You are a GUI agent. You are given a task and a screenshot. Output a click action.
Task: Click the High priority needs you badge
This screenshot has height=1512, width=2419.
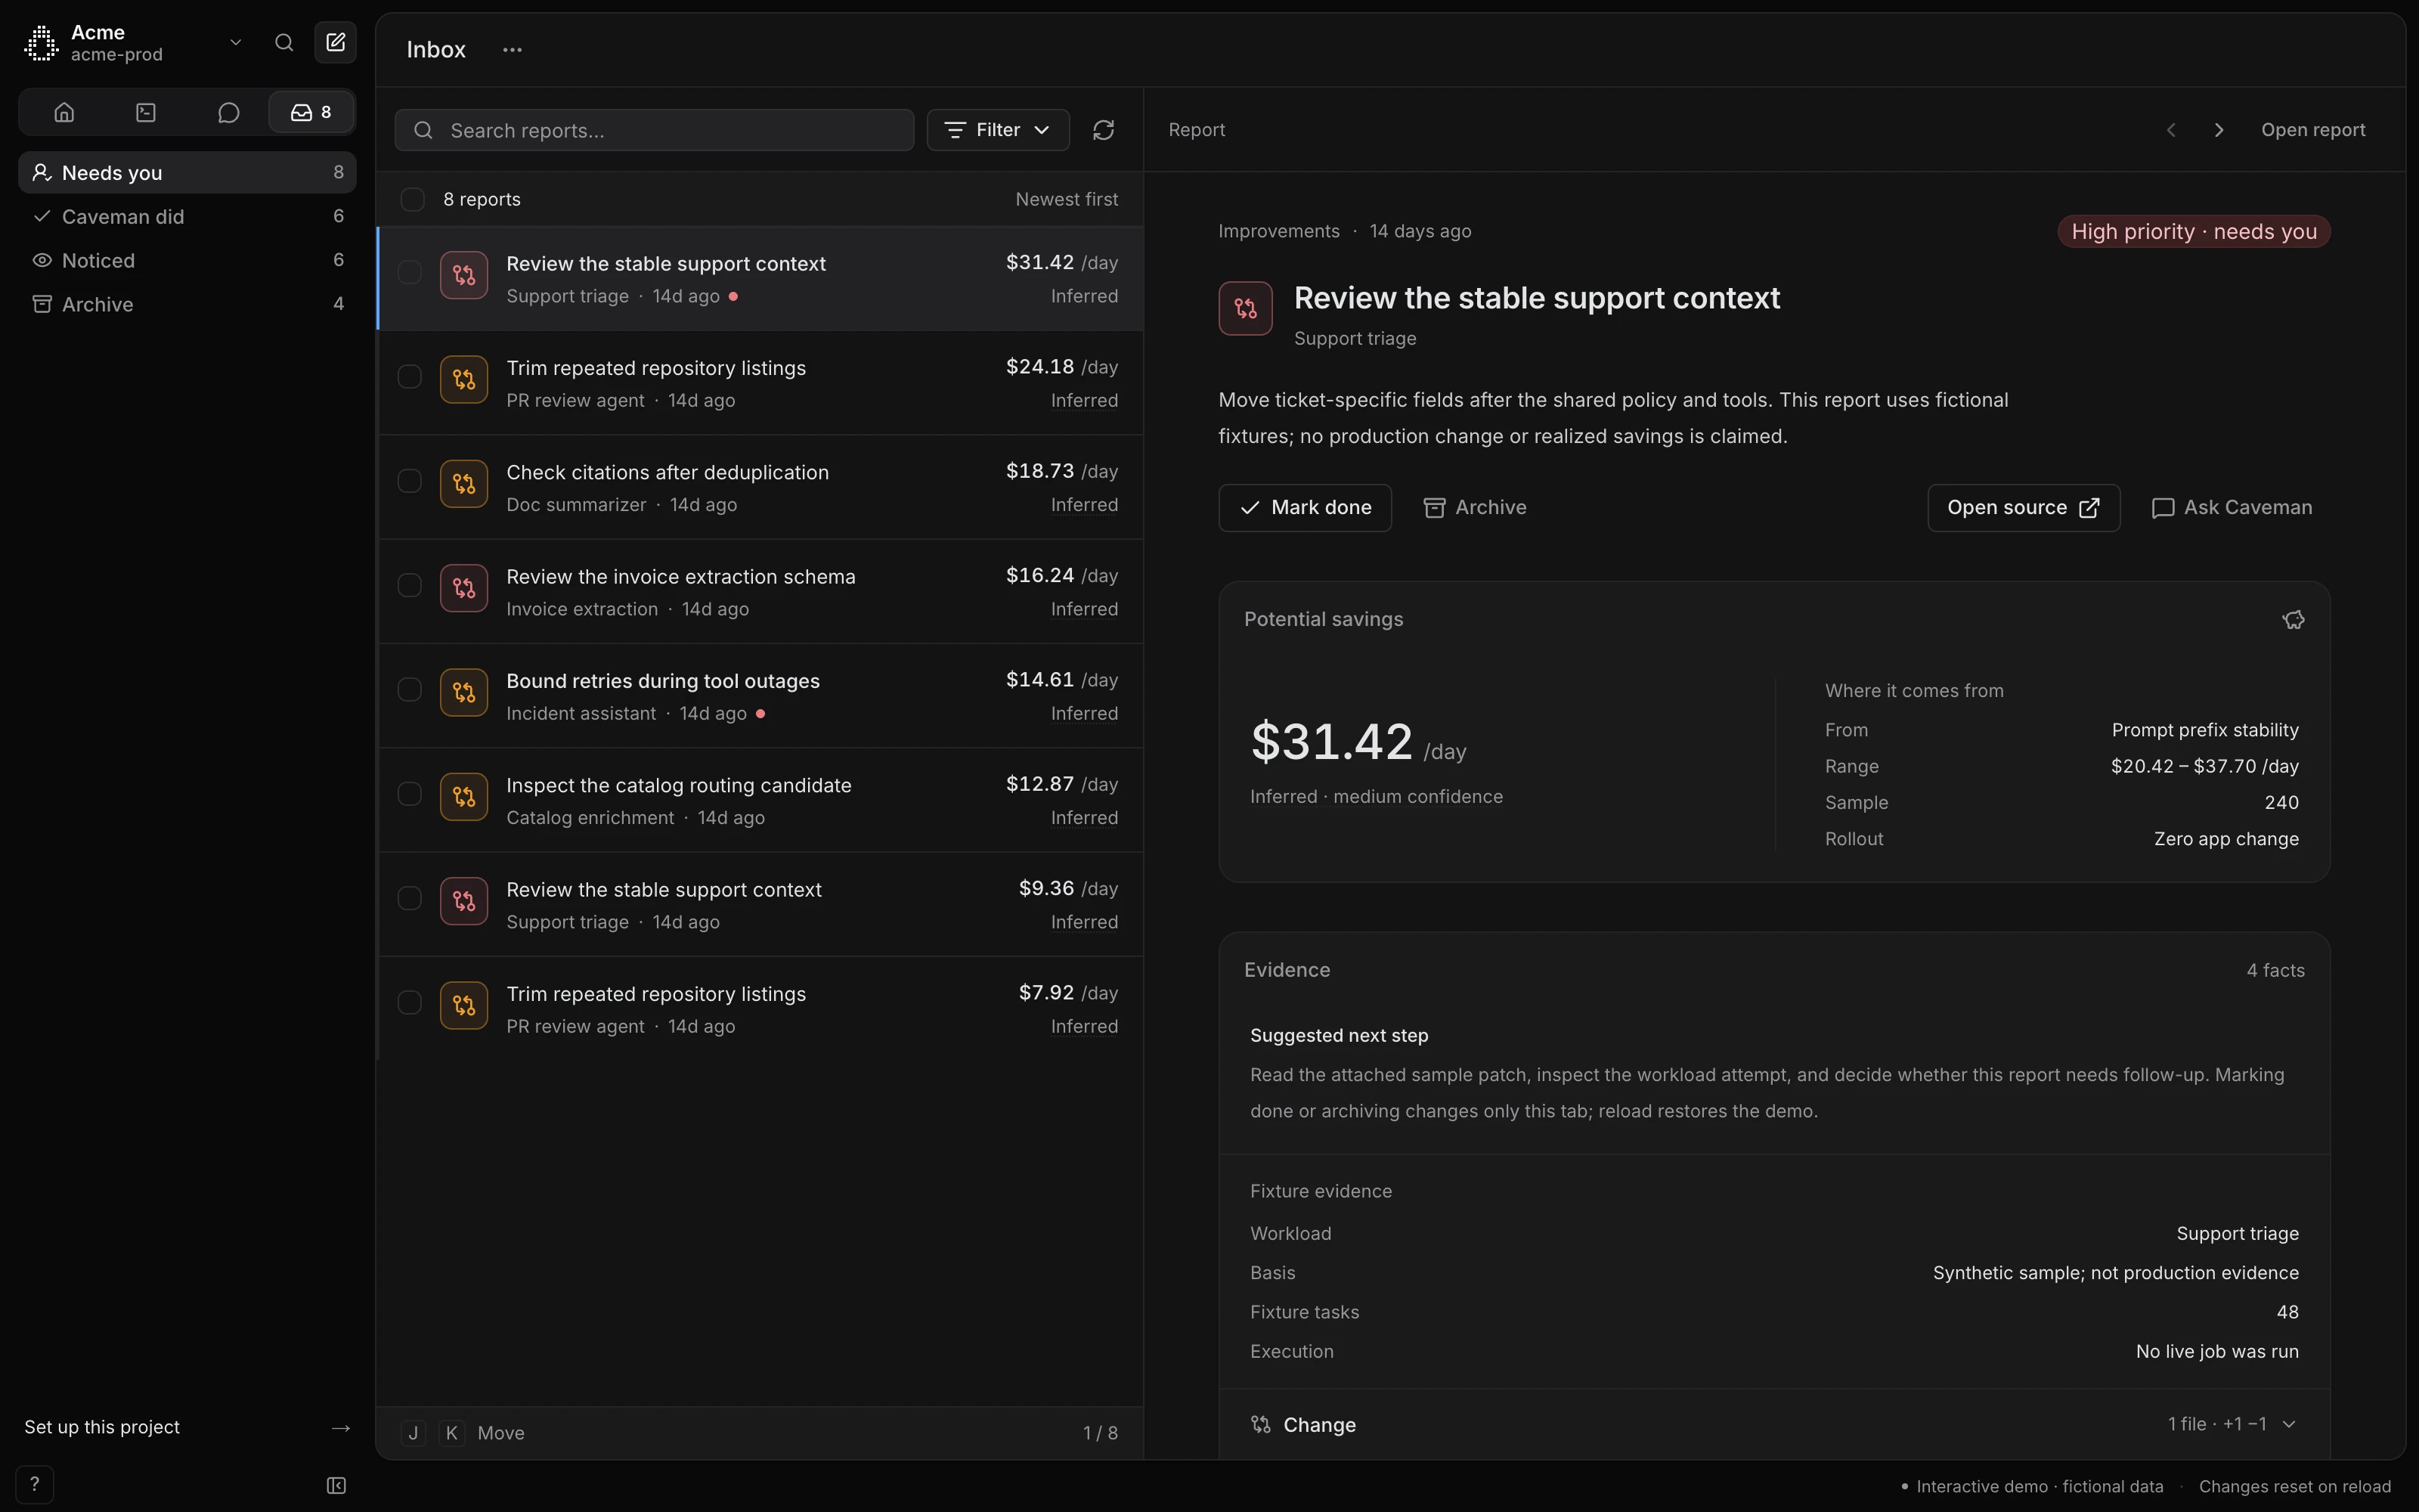point(2194,231)
